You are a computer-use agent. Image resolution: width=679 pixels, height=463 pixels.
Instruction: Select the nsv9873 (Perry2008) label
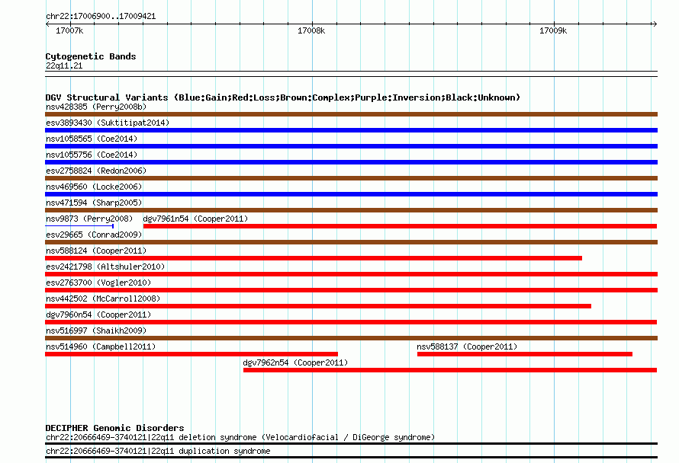[89, 219]
